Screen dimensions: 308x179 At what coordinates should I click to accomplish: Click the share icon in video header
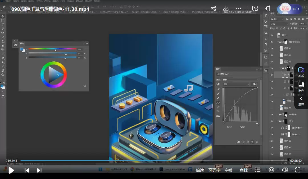[213, 9]
